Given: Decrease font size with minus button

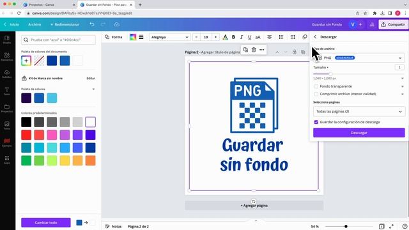Looking at the screenshot, I should 196,37.
